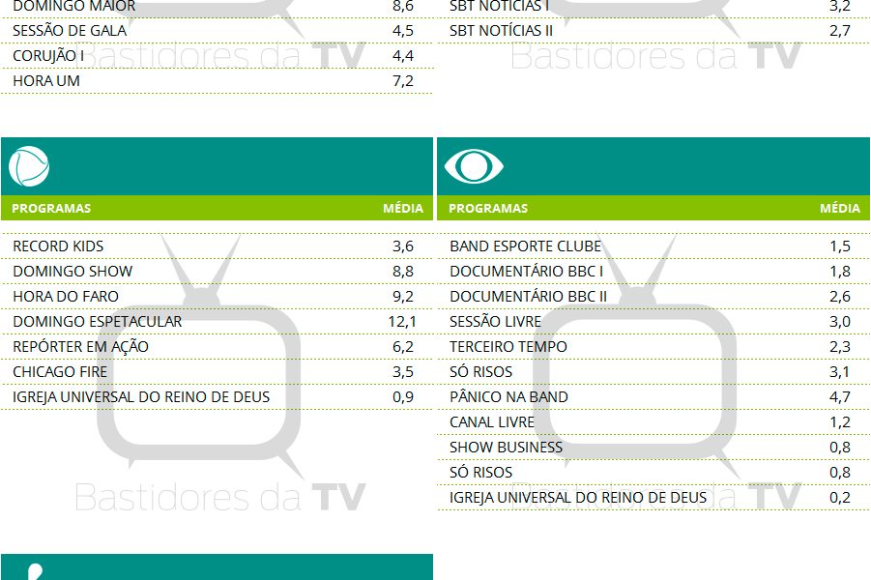Click SBT NOTÍCIAS II entry
The width and height of the screenshot is (871, 580).
[501, 31]
